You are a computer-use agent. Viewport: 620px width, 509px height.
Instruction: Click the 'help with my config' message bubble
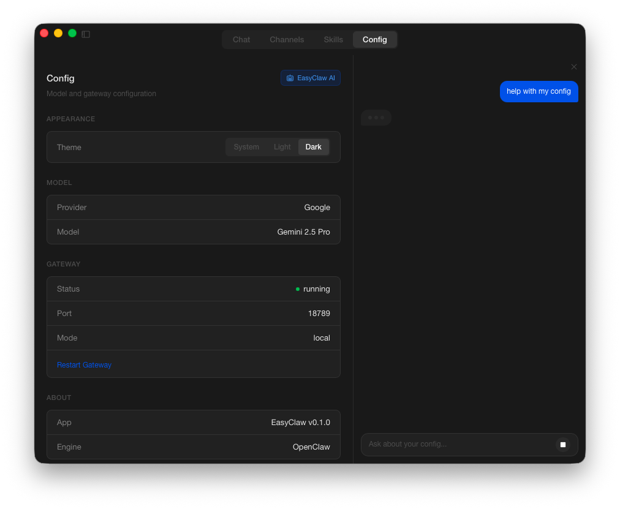coord(539,91)
